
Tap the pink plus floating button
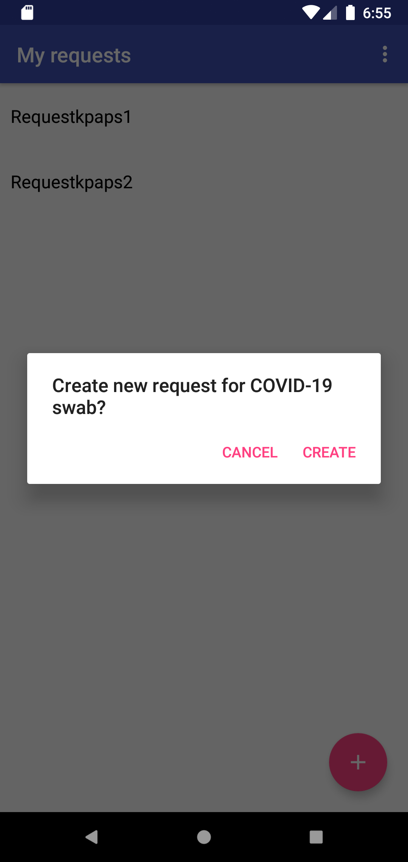[x=358, y=762]
